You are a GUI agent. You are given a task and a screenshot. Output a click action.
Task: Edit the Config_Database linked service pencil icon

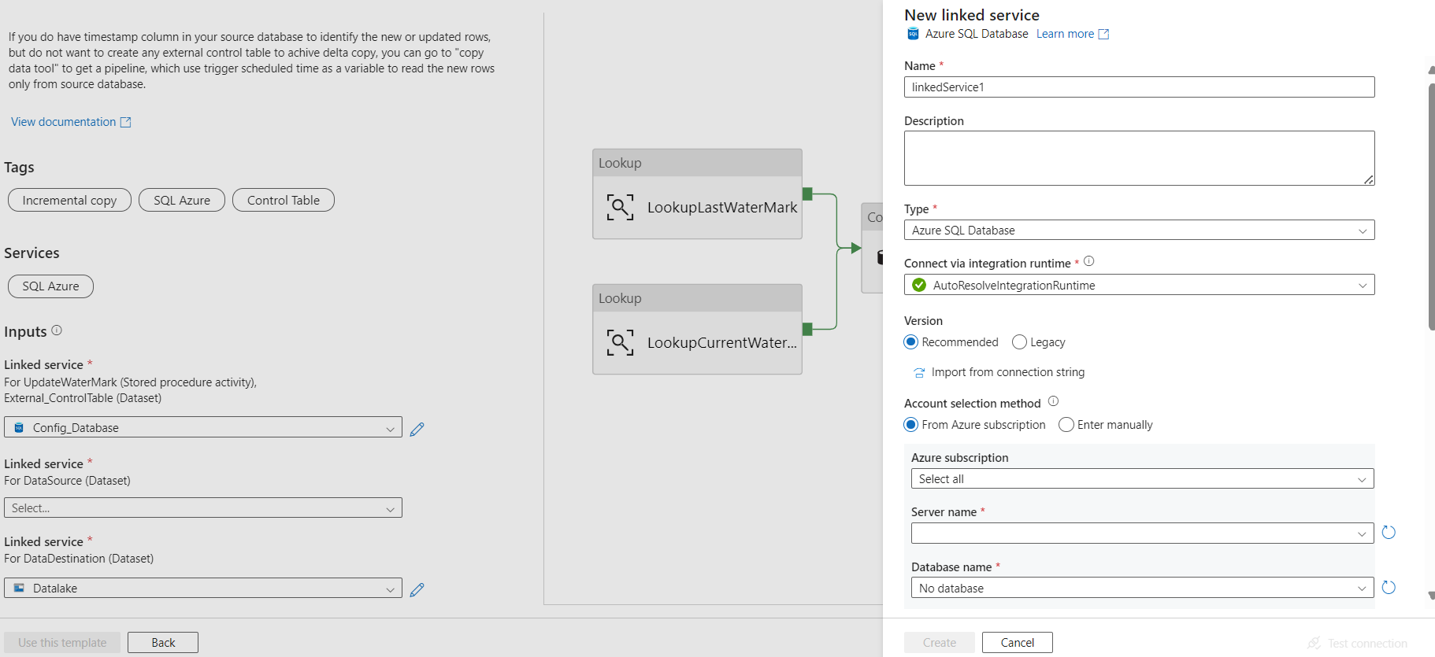tap(417, 429)
